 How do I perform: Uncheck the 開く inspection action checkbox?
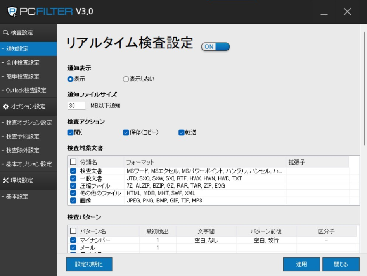pos(70,132)
